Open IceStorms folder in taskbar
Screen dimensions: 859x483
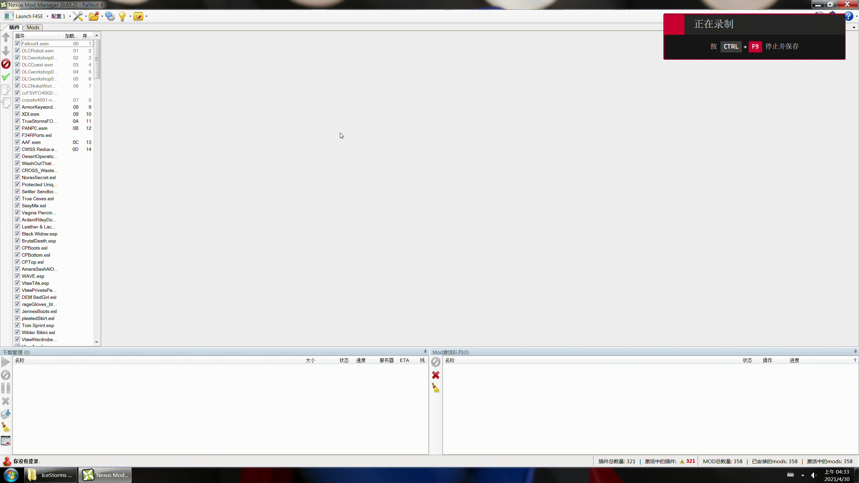pos(51,475)
